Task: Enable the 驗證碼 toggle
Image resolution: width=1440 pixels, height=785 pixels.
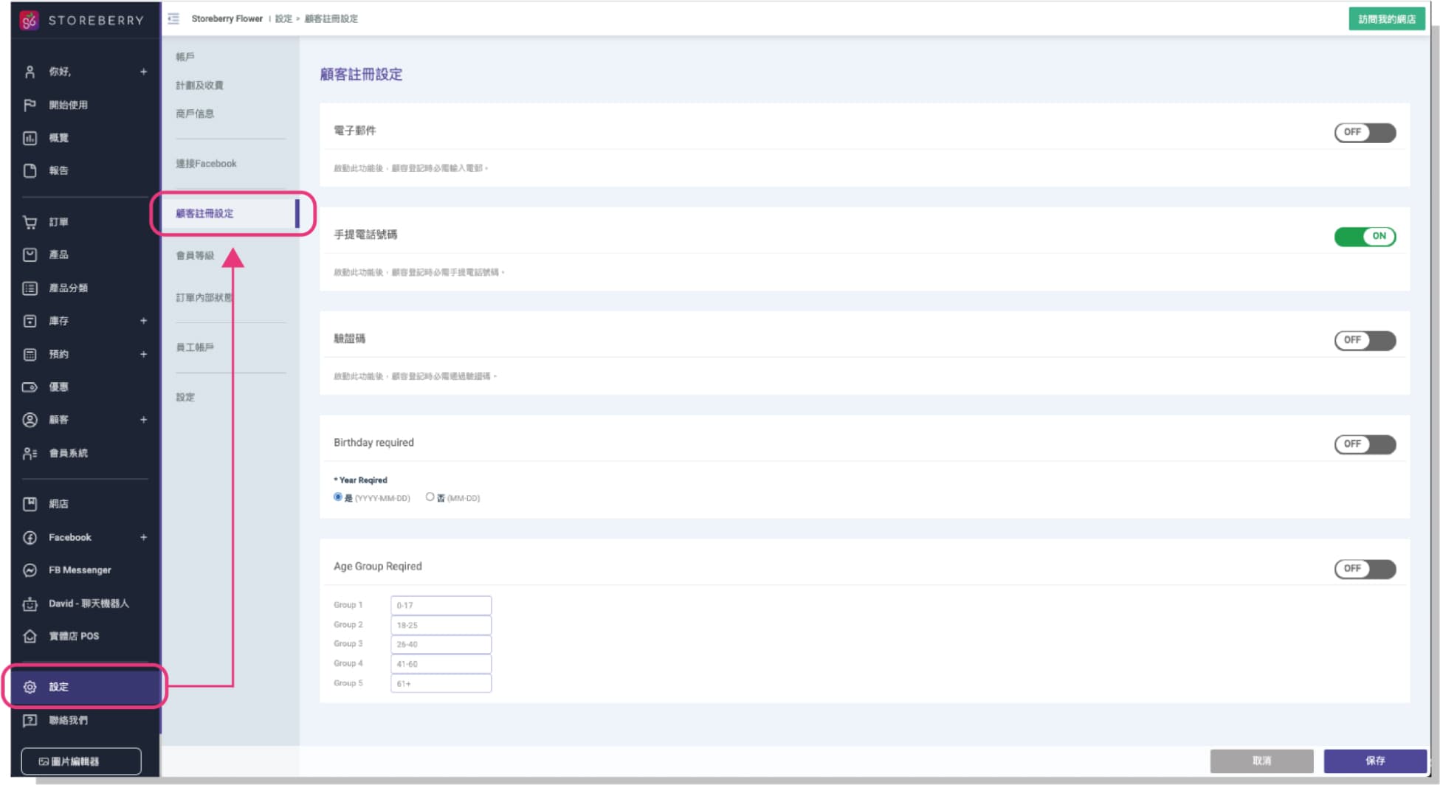Action: (x=1365, y=340)
